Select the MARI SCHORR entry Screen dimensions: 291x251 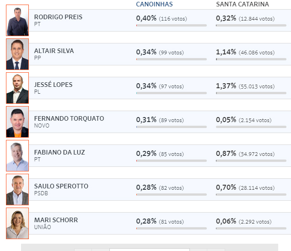(x=160, y=224)
